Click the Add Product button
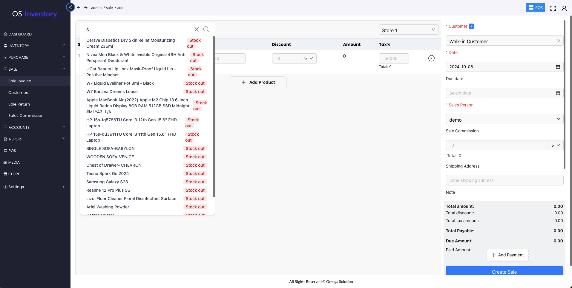Viewport: 572px width, 288px height. 258,82
